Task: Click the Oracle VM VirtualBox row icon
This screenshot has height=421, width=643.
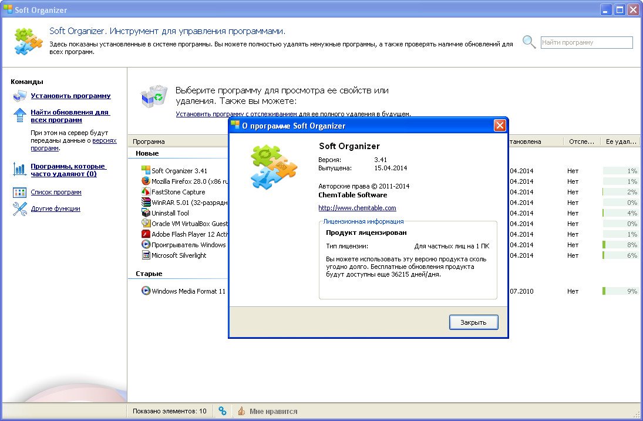Action: point(146,223)
